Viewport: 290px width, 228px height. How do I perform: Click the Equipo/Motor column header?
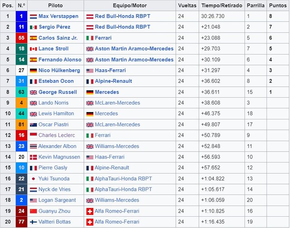130,5
